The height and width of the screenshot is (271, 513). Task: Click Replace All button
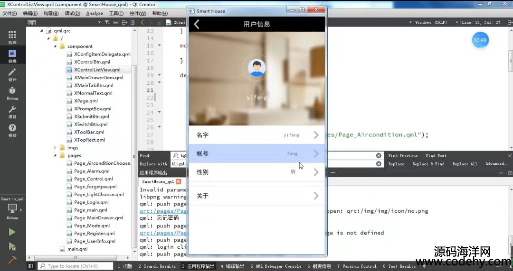click(465, 163)
